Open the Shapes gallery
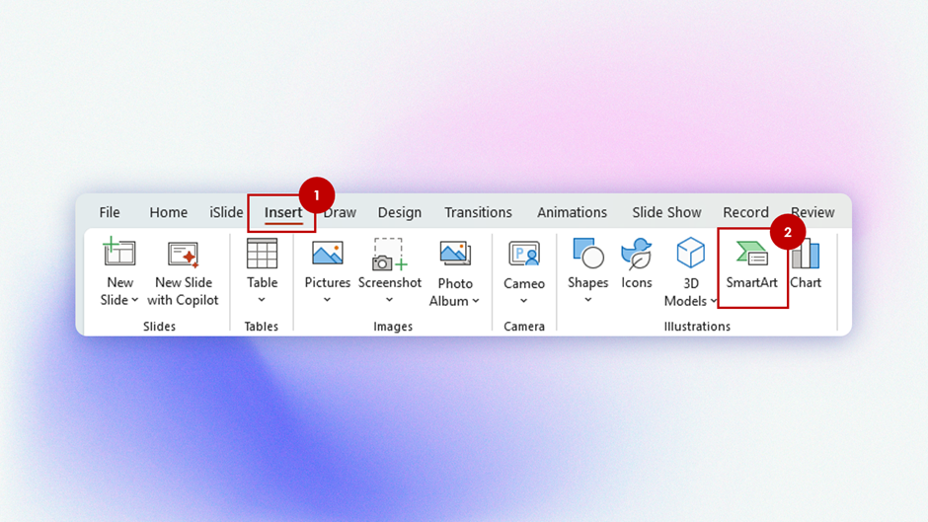928x522 pixels. 587,263
